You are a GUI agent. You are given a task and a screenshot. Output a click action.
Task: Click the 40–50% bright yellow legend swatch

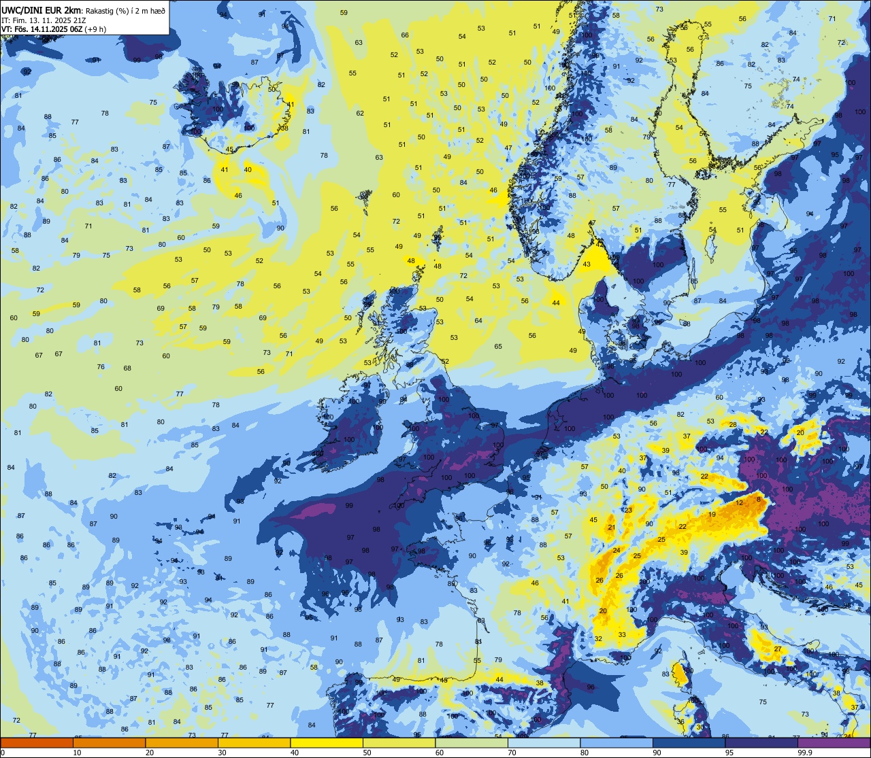[x=327, y=742]
